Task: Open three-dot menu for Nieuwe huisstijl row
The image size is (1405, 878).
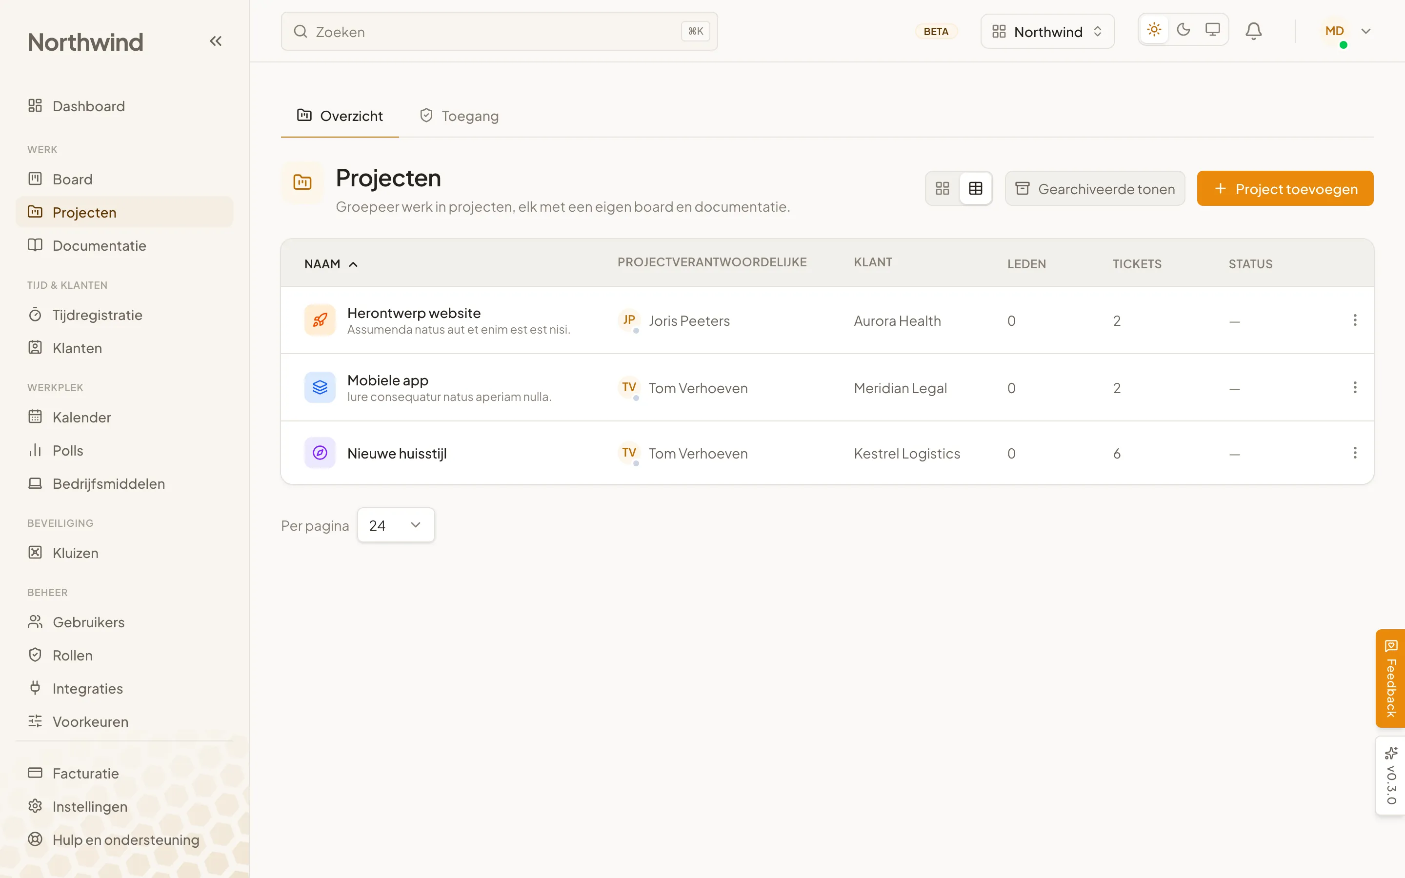Action: point(1354,453)
